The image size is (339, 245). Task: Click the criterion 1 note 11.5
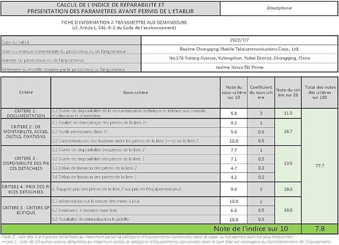pos(288,113)
